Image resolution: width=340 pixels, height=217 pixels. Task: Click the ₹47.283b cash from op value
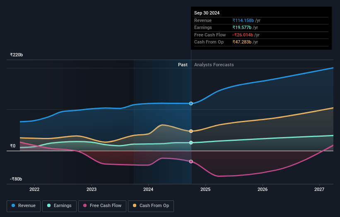coord(242,42)
